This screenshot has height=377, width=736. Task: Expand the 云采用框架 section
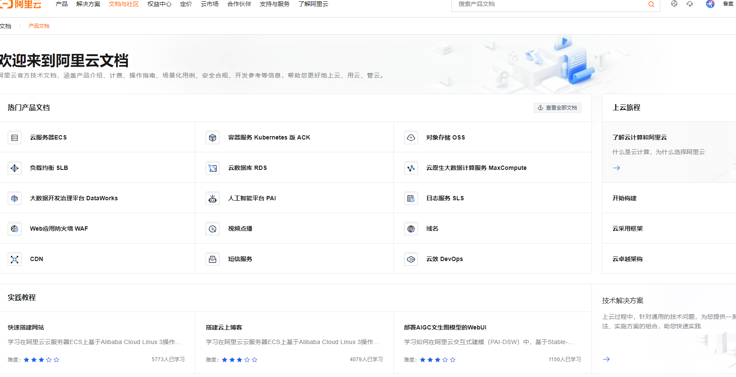click(x=628, y=229)
